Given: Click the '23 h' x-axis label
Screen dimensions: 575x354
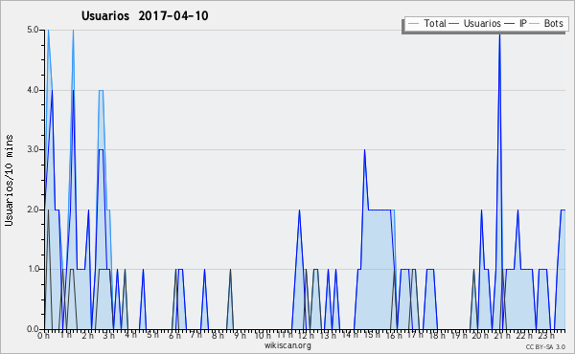Looking at the screenshot, I should click(546, 335).
